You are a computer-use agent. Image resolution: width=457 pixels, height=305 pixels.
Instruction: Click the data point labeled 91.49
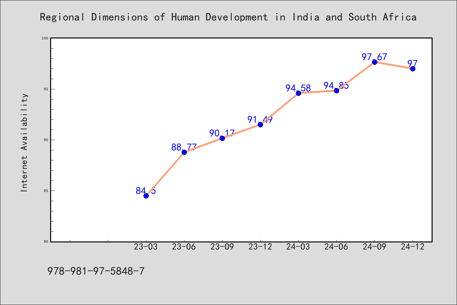(x=260, y=125)
